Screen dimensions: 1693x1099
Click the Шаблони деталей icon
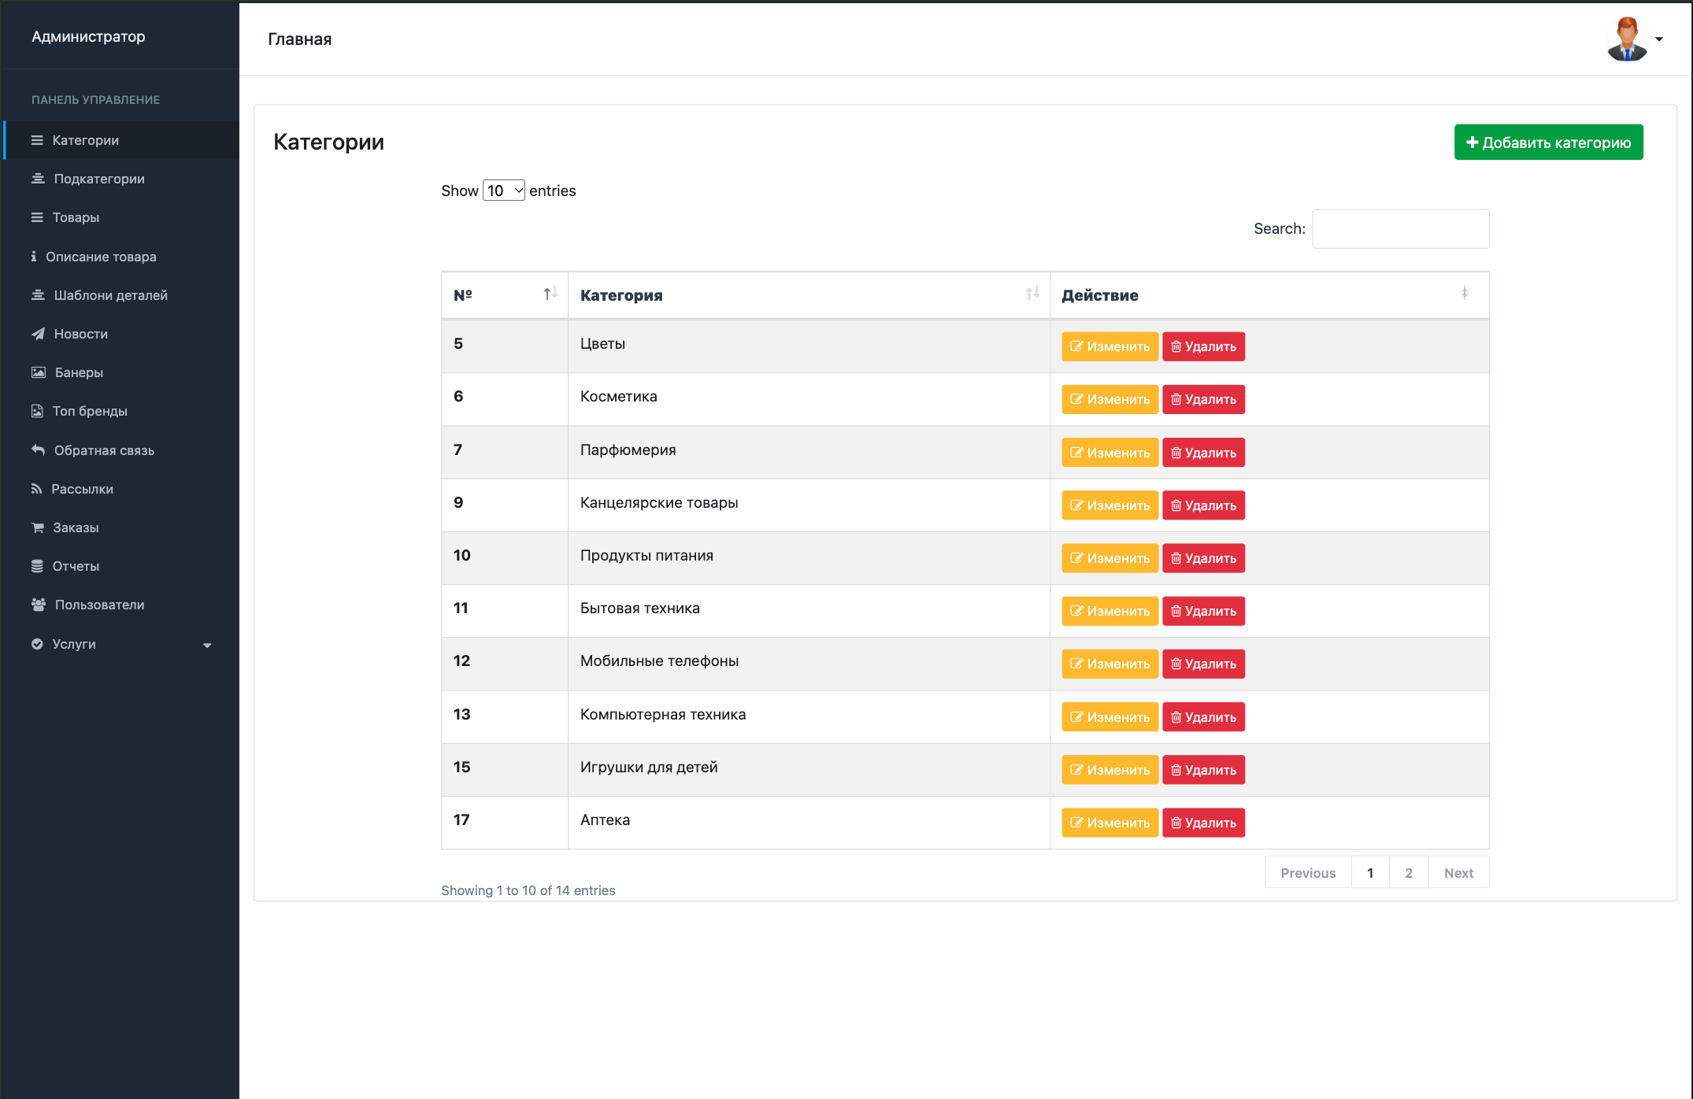[38, 295]
